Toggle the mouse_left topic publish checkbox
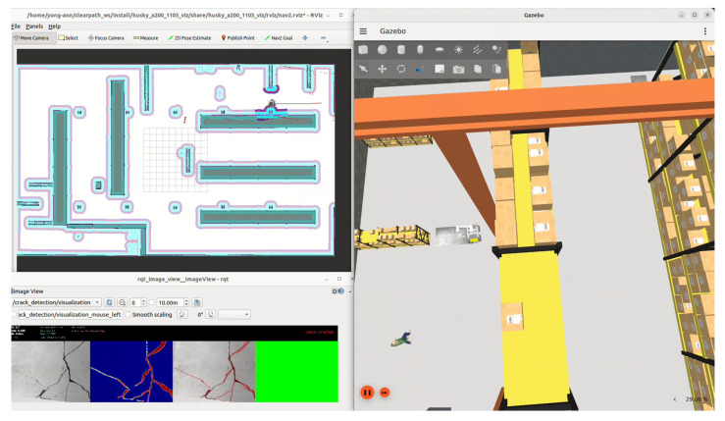This screenshot has width=725, height=421. (14, 315)
